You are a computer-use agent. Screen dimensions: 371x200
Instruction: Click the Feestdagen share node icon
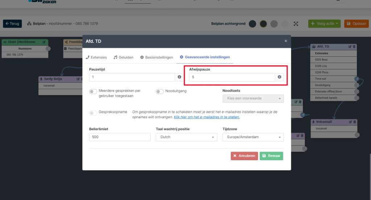pyautogui.click(x=66, y=42)
